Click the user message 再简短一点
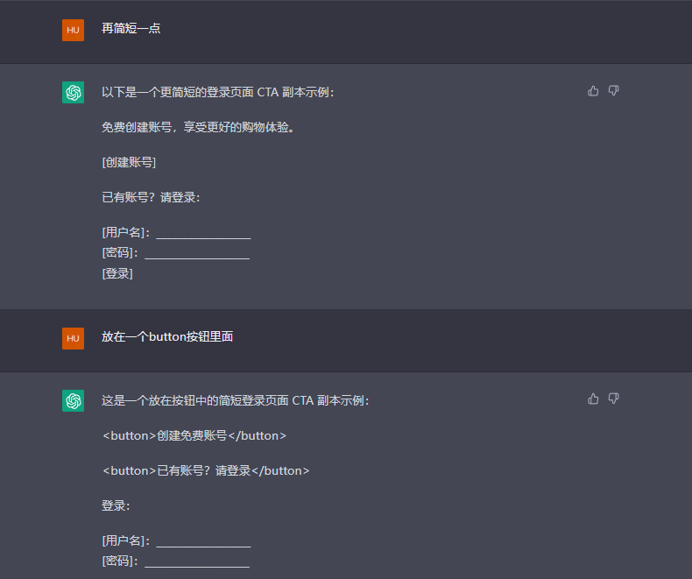Image resolution: width=692 pixels, height=579 pixels. tap(131, 28)
